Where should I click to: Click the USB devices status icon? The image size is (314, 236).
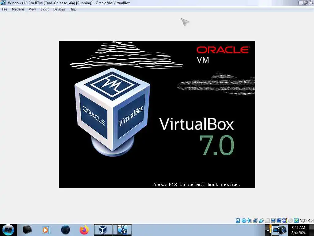click(262, 221)
